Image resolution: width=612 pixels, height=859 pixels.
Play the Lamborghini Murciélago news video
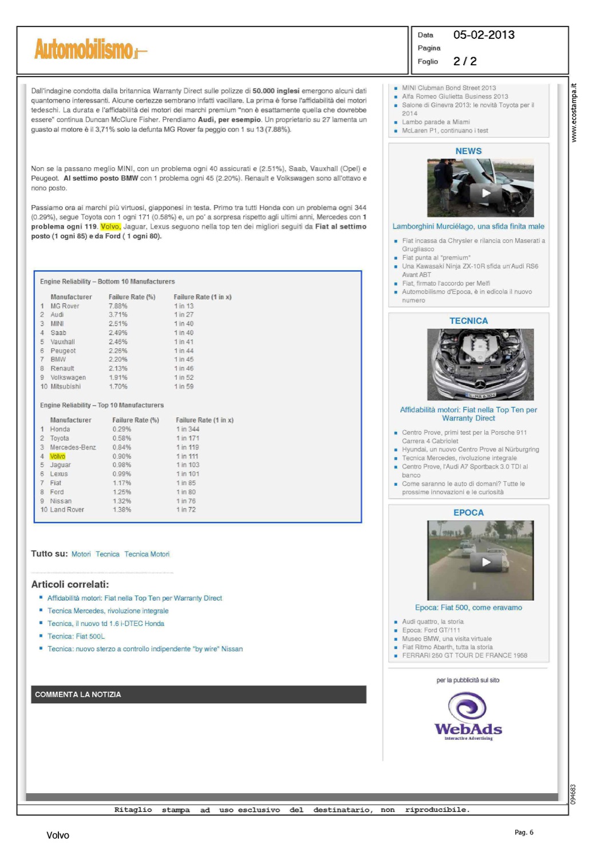(485, 193)
